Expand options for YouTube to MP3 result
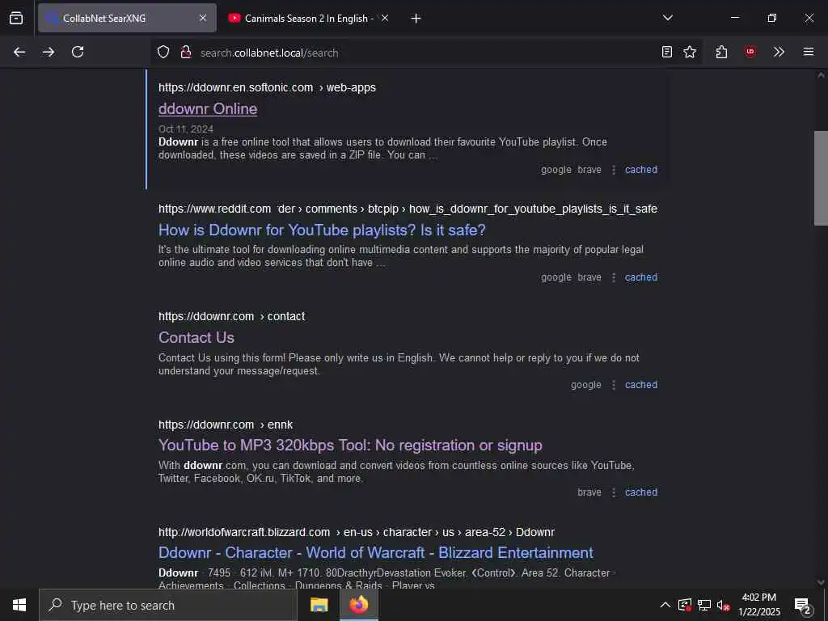The height and width of the screenshot is (621, 828). [x=614, y=492]
